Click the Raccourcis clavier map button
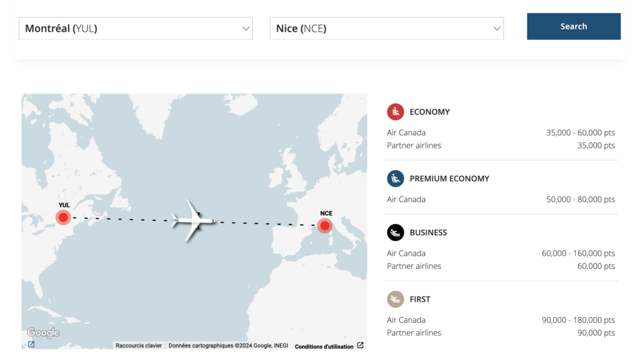The image size is (639, 360). [139, 346]
